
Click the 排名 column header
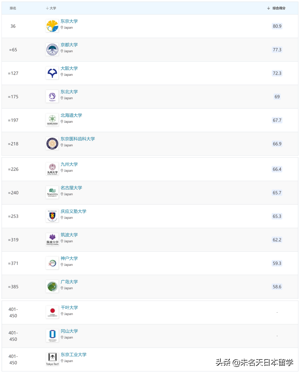[13, 8]
